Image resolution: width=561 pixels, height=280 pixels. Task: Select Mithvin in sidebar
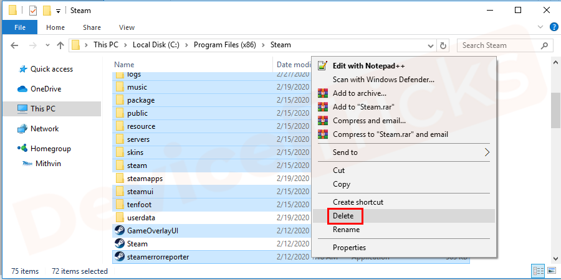pos(48,164)
